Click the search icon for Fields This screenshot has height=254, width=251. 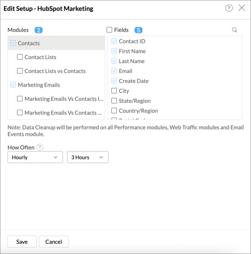point(234,30)
